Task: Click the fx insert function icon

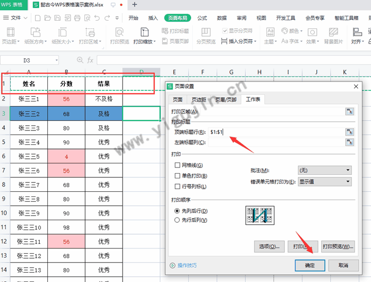Action: (90, 60)
